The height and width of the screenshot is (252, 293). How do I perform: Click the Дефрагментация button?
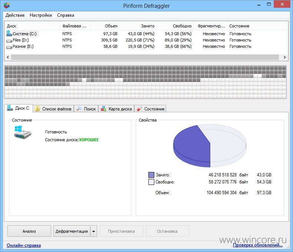point(72,231)
